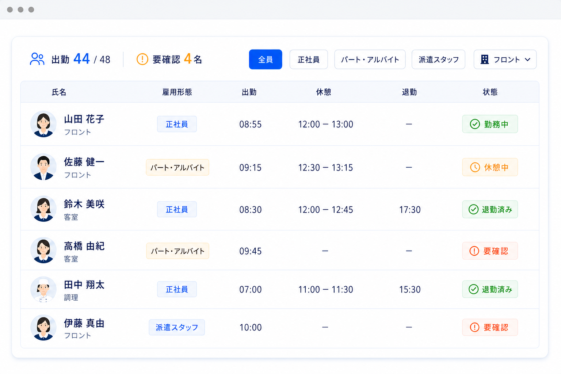561x374 pixels.
Task: Click 山田 花子's 正社員 tag
Action: [177, 124]
